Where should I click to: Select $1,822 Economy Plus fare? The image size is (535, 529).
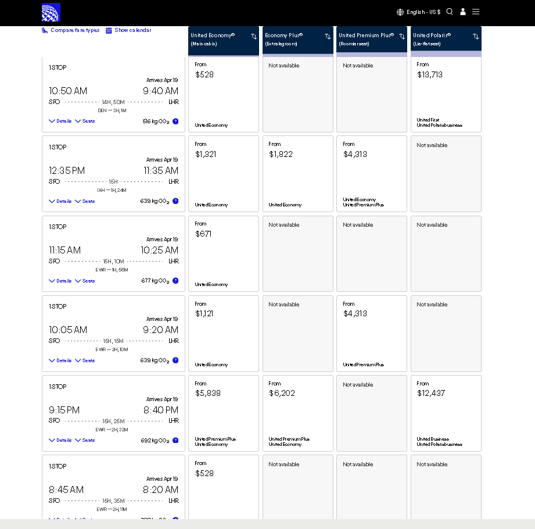pos(298,174)
